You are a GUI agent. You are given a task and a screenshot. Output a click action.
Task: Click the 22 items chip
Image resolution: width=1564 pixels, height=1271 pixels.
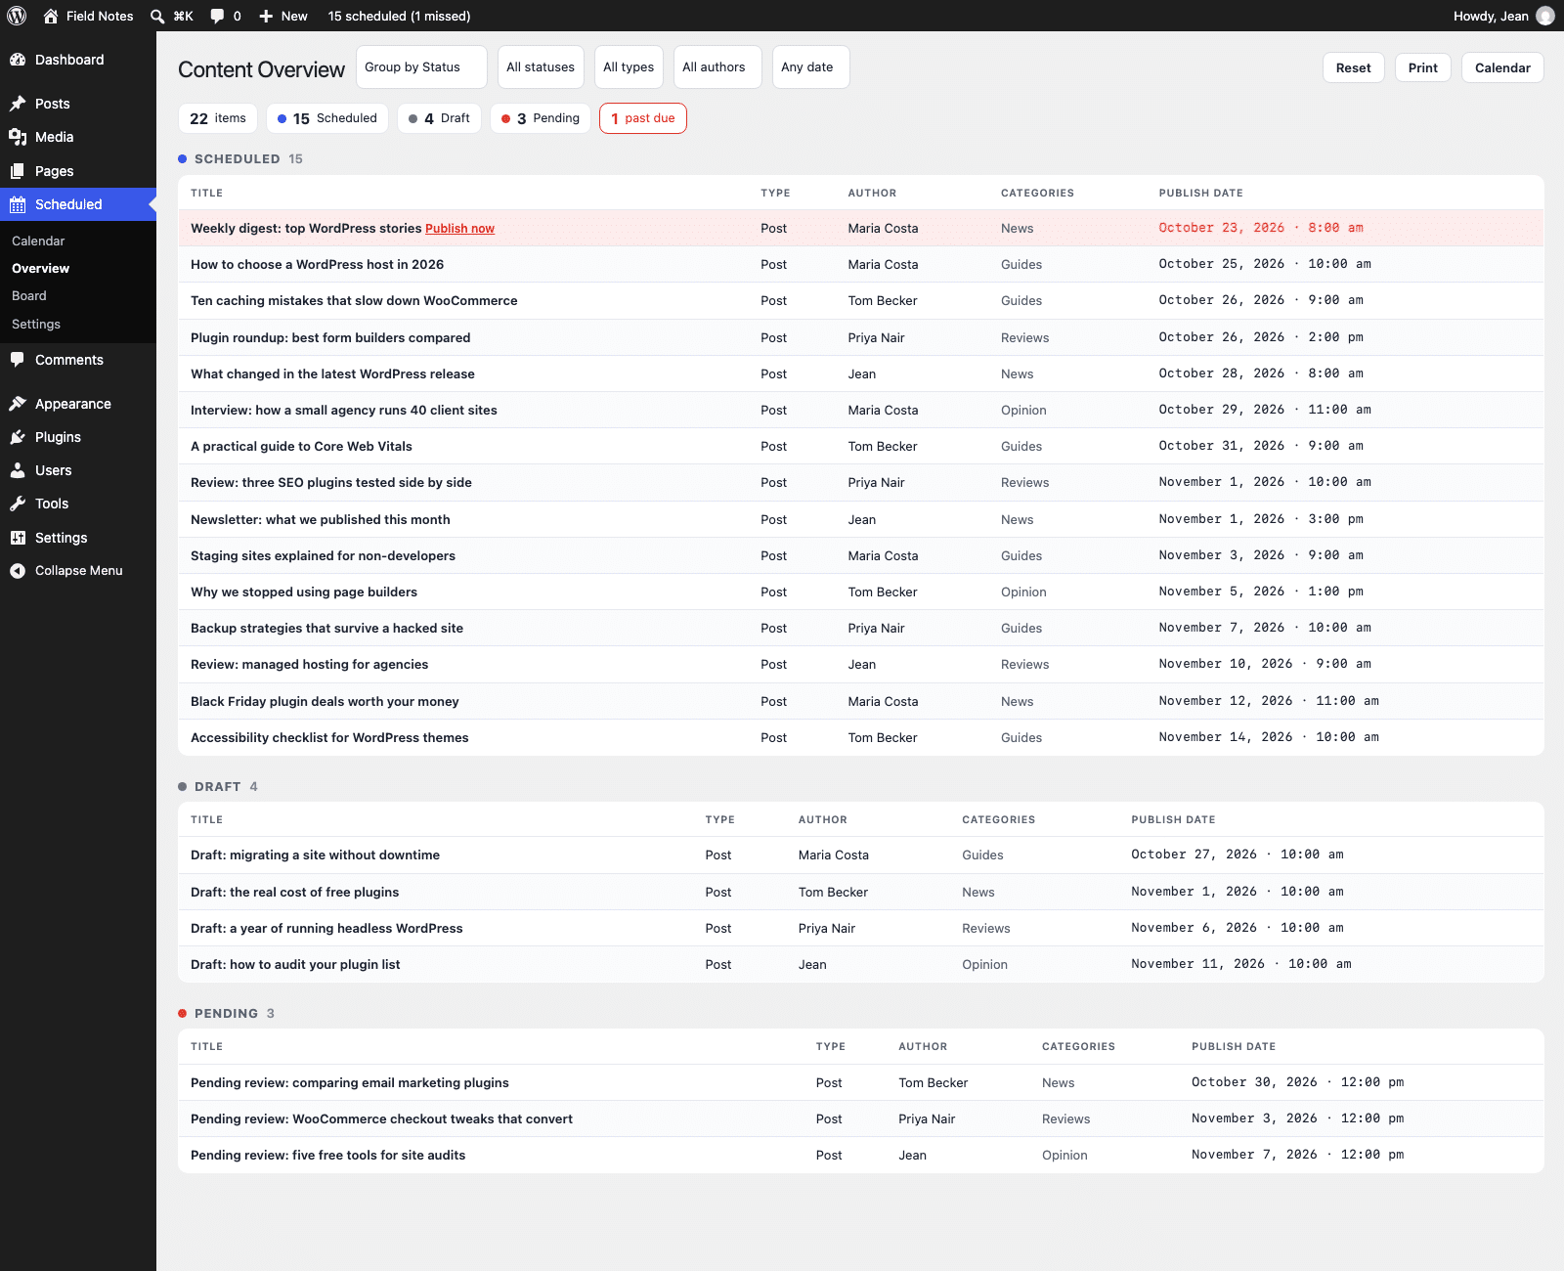tap(218, 118)
